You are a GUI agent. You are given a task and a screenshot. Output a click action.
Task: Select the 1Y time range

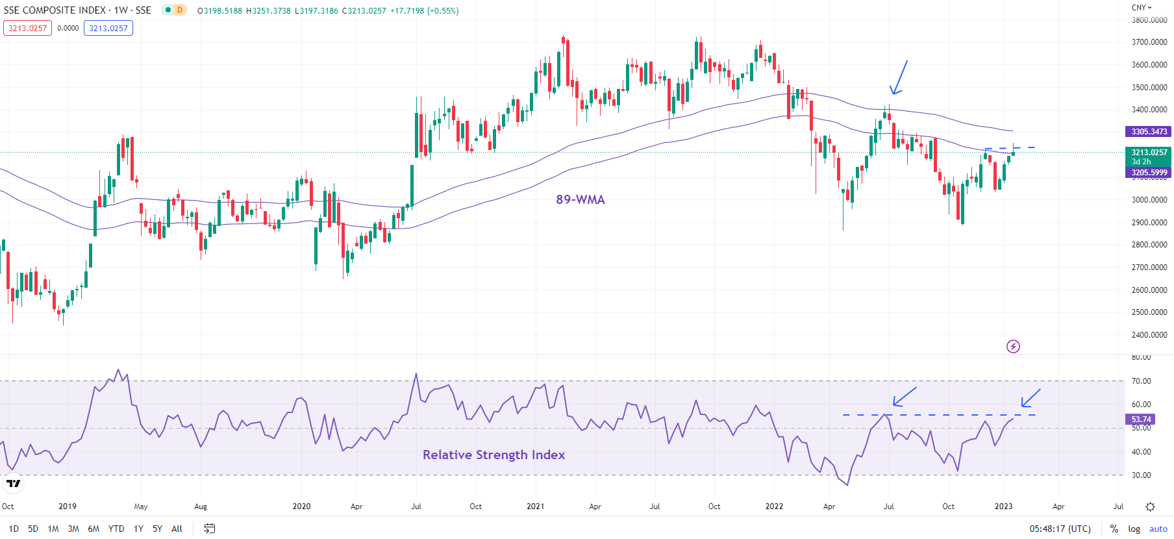tap(138, 529)
